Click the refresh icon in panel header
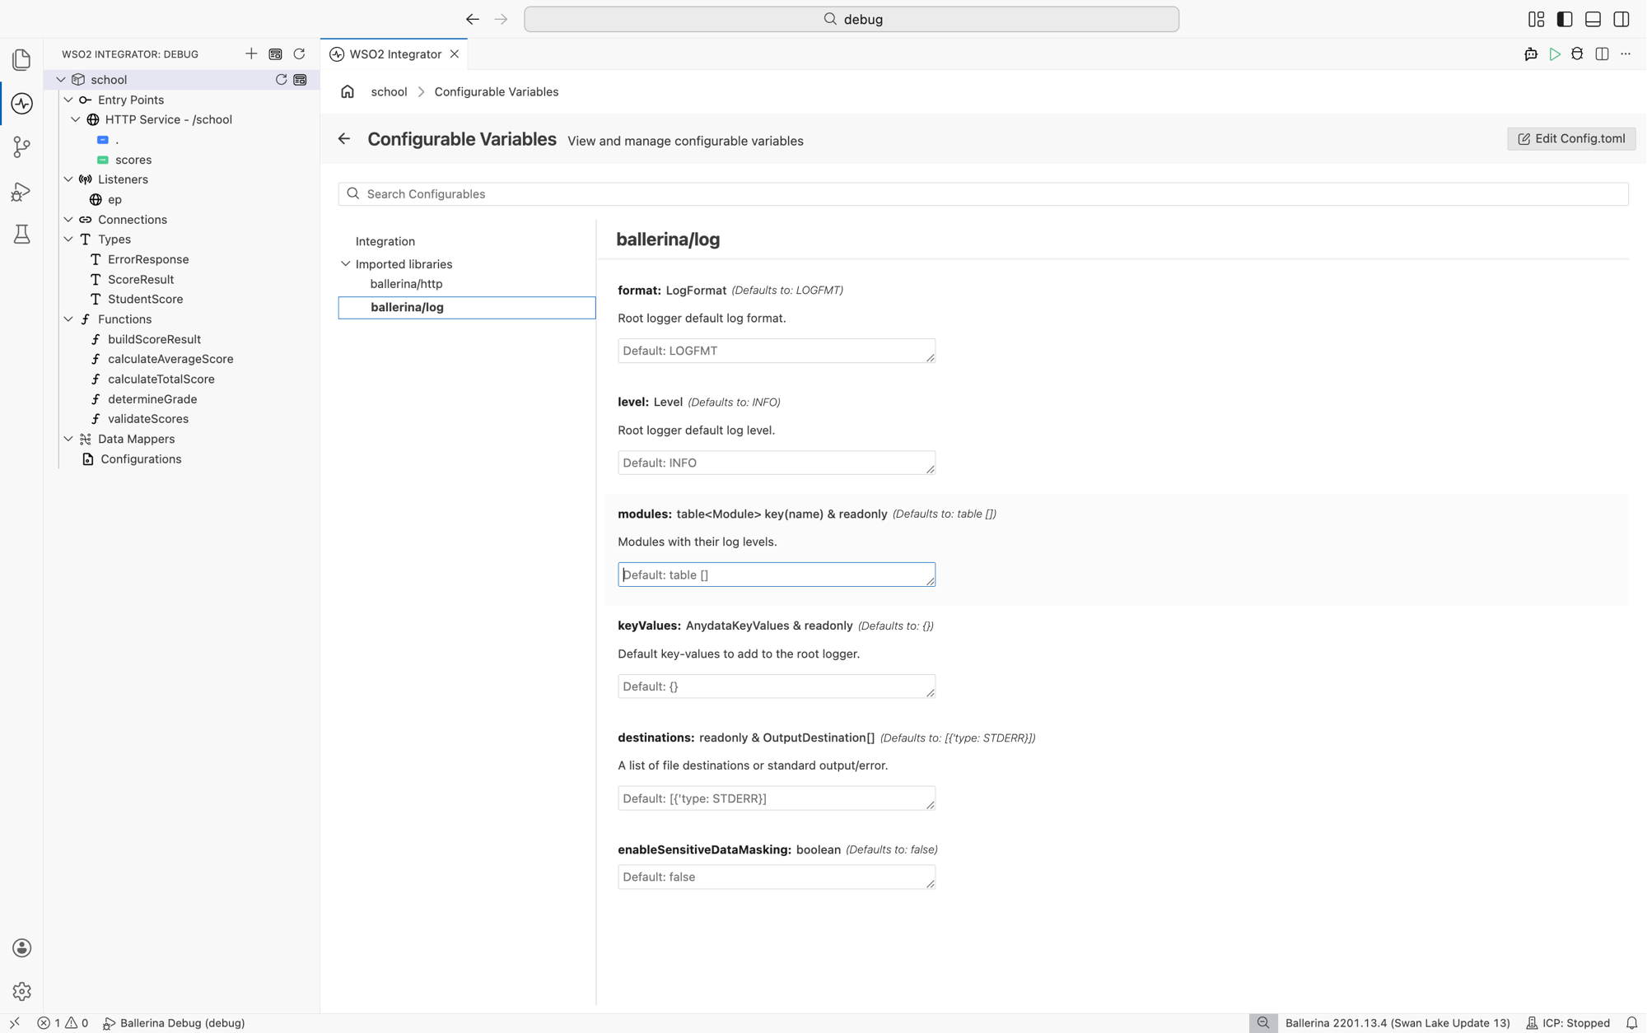 (299, 54)
